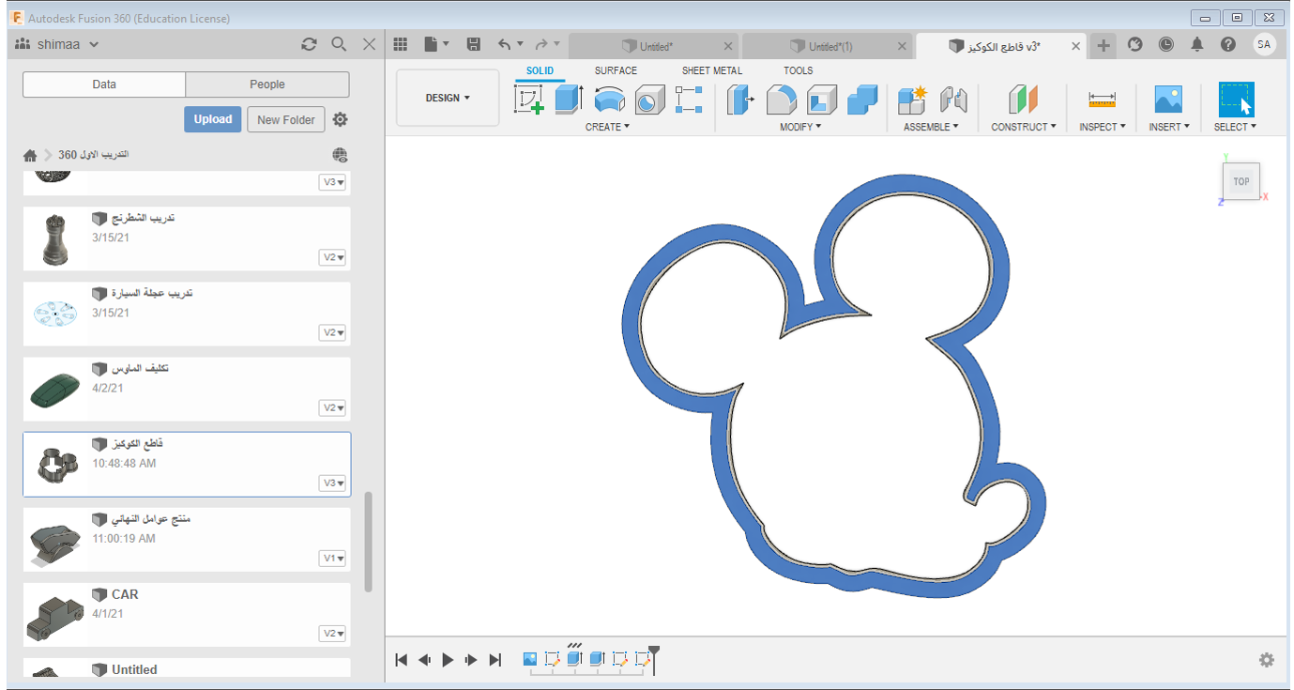1294x690 pixels.
Task: Select the Joint tool
Action: click(952, 100)
